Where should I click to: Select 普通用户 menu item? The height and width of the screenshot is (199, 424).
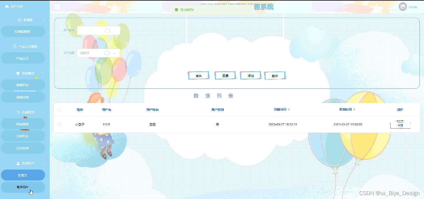[x=23, y=187]
